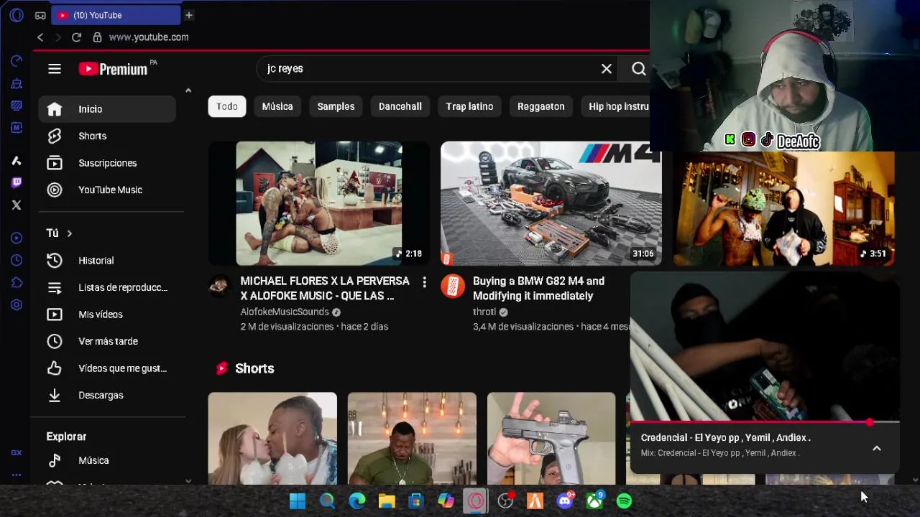Open Vídeos que me gustan

107,368
